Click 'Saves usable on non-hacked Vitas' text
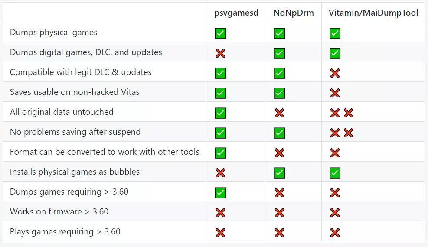 pos(75,92)
